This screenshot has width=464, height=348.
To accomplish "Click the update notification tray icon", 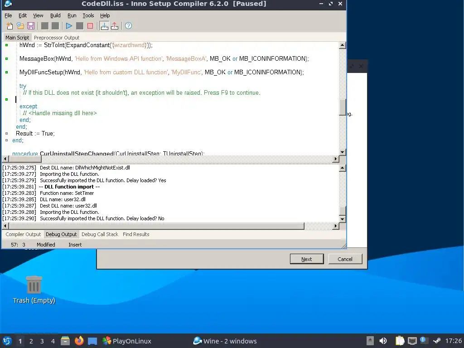I will coord(423,340).
